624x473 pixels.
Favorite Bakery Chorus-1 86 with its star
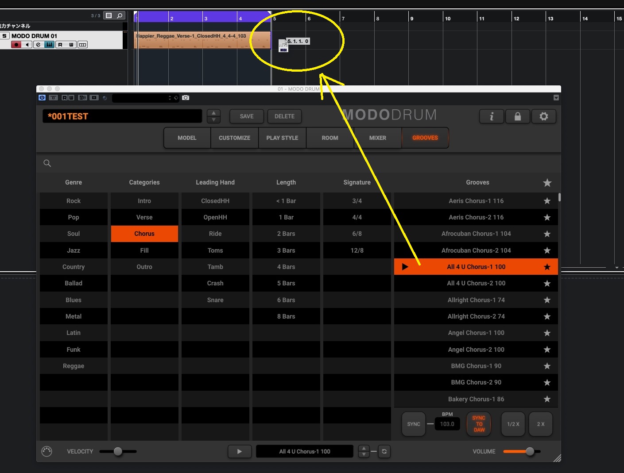[x=547, y=399]
